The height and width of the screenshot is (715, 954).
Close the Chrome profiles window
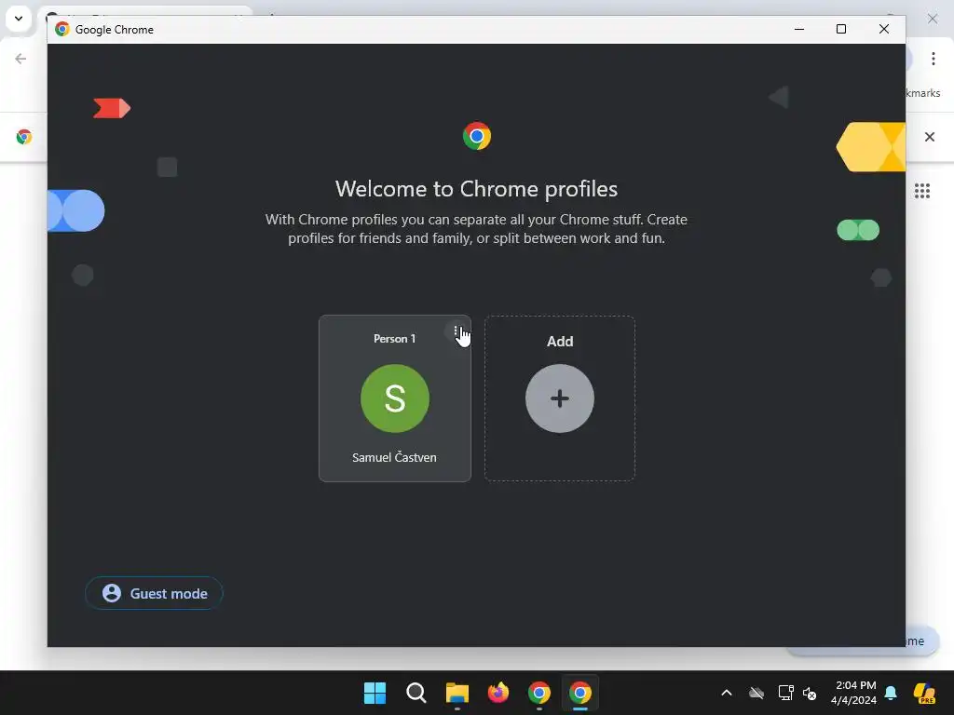(883, 29)
